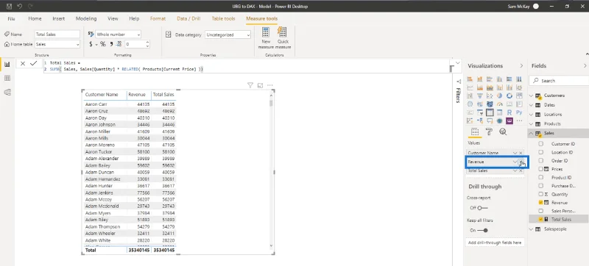Screen dimensions: 589x266
Task: Save the file from title bar
Action: tap(10, 6)
